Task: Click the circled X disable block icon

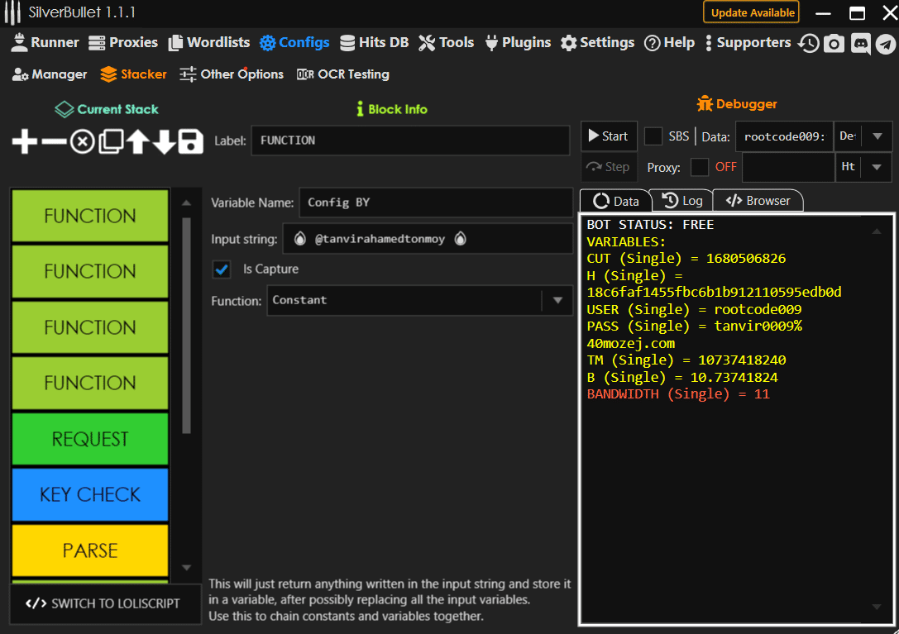Action: point(82,142)
